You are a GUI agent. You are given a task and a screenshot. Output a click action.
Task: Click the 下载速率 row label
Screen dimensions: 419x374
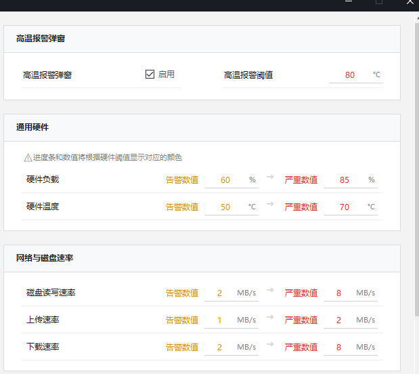click(43, 347)
